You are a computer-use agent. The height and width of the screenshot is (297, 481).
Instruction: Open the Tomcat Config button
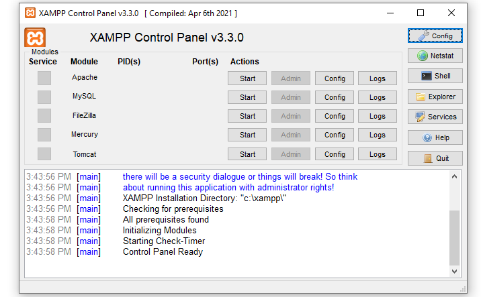(335, 154)
